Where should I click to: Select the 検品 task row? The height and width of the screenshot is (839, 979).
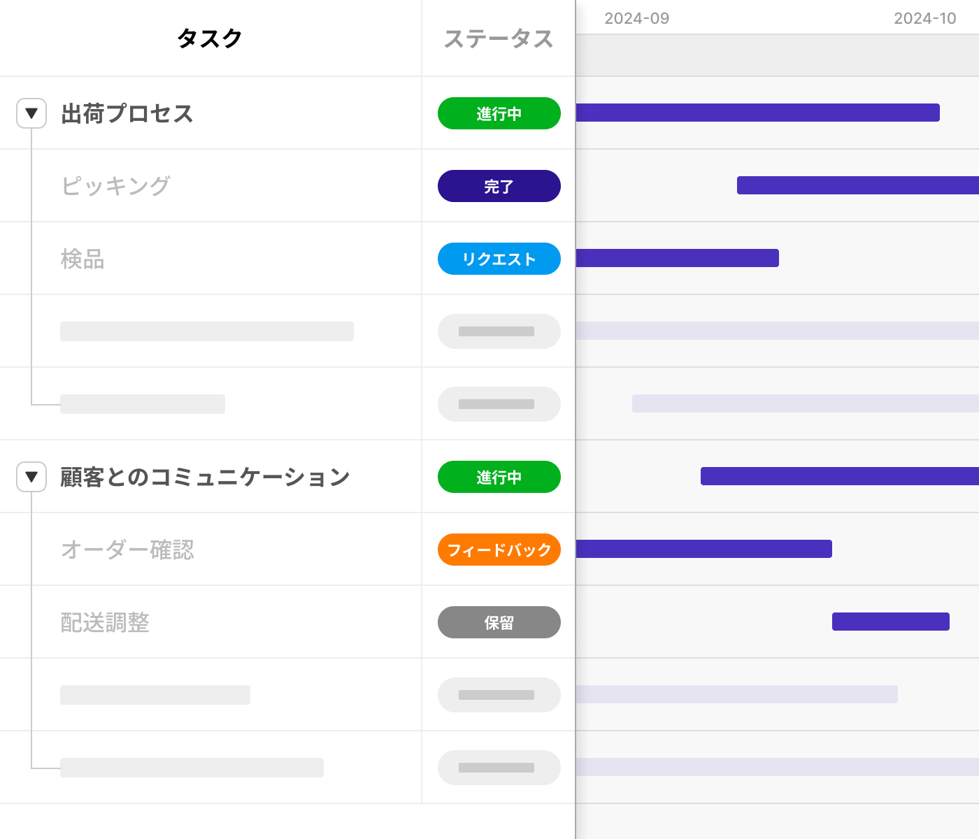pos(83,259)
